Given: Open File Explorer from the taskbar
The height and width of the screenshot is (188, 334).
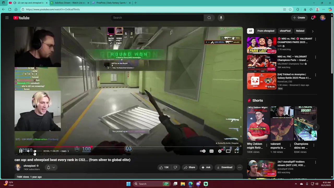Looking at the screenshot, I should click(x=183, y=184).
